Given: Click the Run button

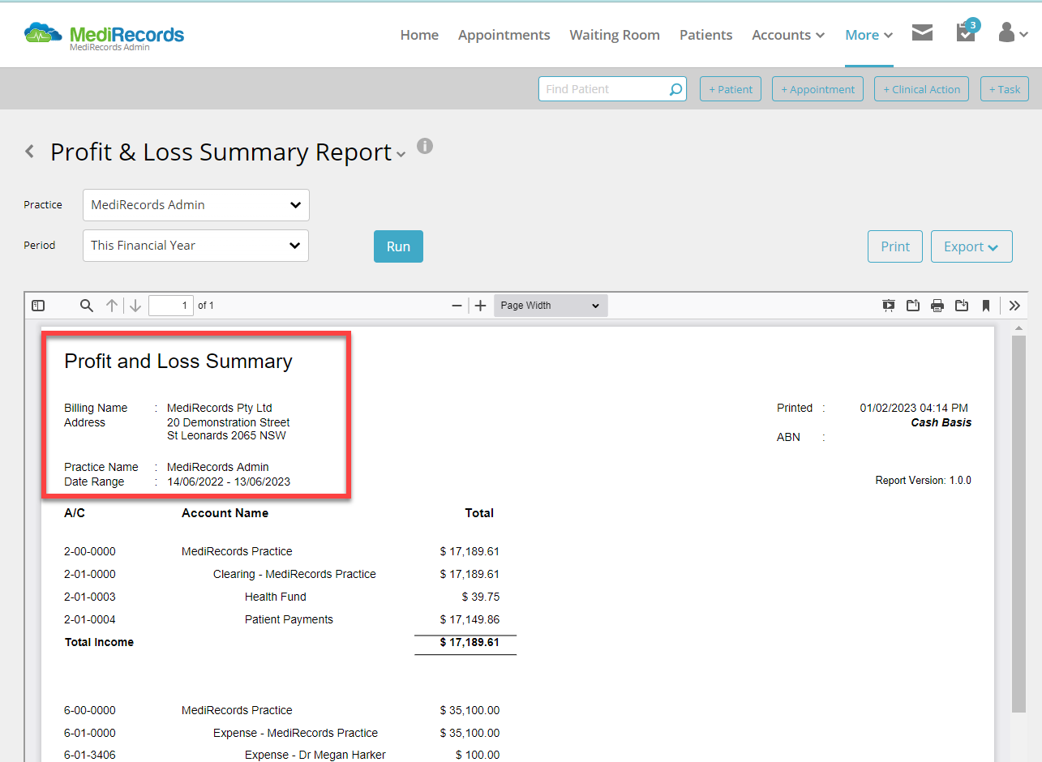Looking at the screenshot, I should [x=398, y=246].
